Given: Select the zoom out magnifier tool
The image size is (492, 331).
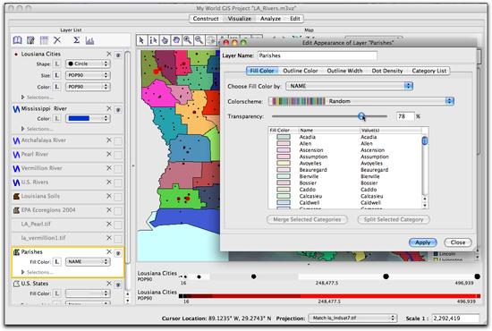Looking at the screenshot, I should (199, 40).
